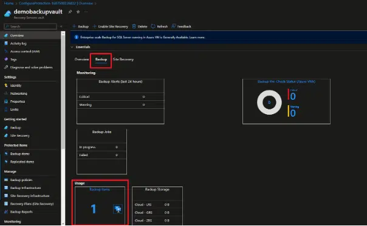
Task: Click Learn more in the banner
Action: (x=197, y=37)
